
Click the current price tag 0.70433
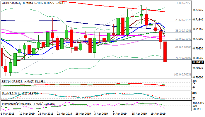coord(198,62)
